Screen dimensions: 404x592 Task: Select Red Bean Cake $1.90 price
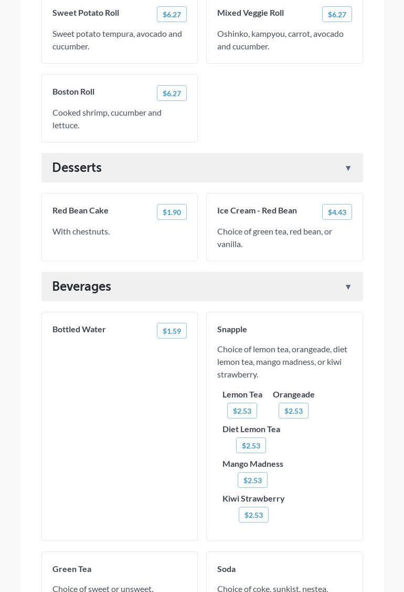172,212
